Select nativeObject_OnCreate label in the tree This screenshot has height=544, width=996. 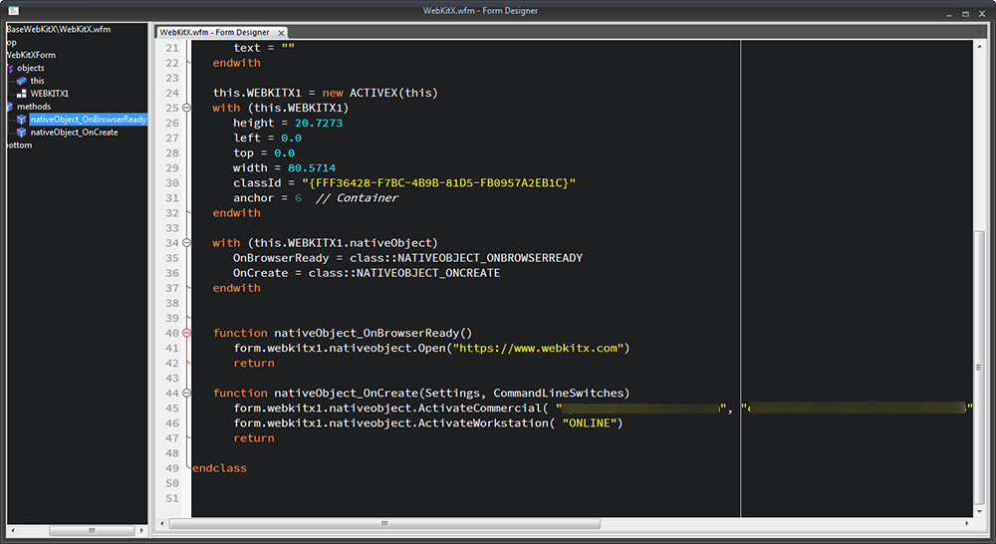tap(75, 133)
